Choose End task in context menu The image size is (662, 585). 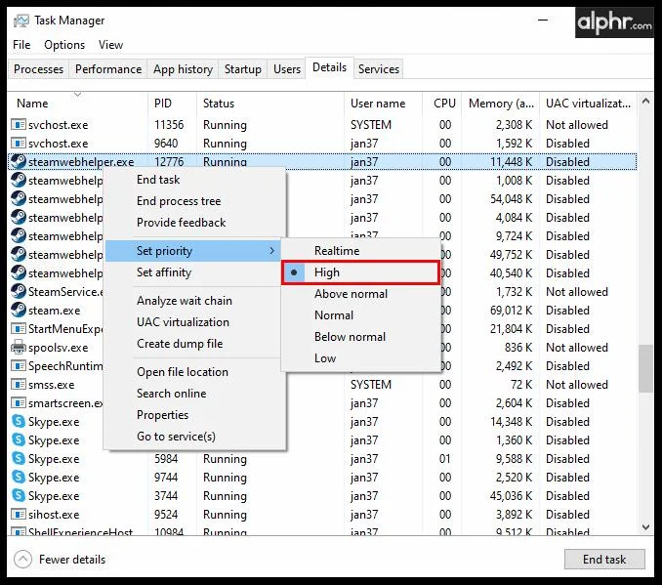pyautogui.click(x=194, y=180)
